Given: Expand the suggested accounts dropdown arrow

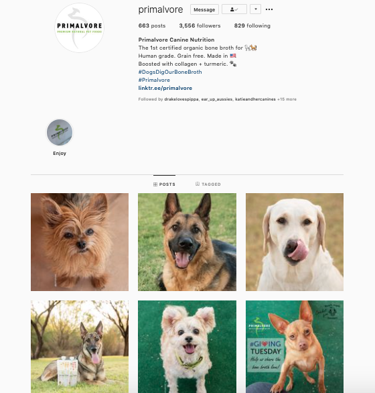Looking at the screenshot, I should [x=256, y=9].
